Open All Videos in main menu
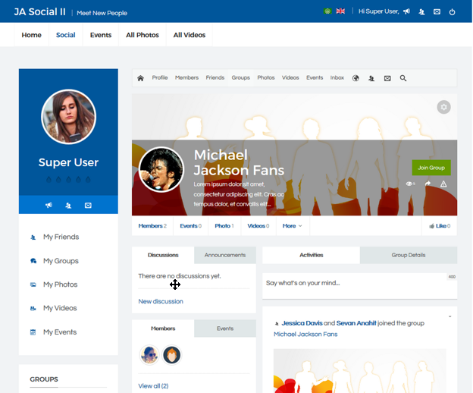This screenshot has height=393, width=473. 190,35
